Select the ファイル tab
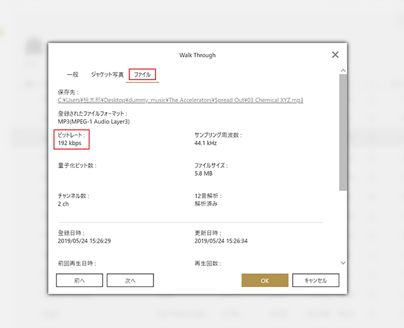 point(142,75)
